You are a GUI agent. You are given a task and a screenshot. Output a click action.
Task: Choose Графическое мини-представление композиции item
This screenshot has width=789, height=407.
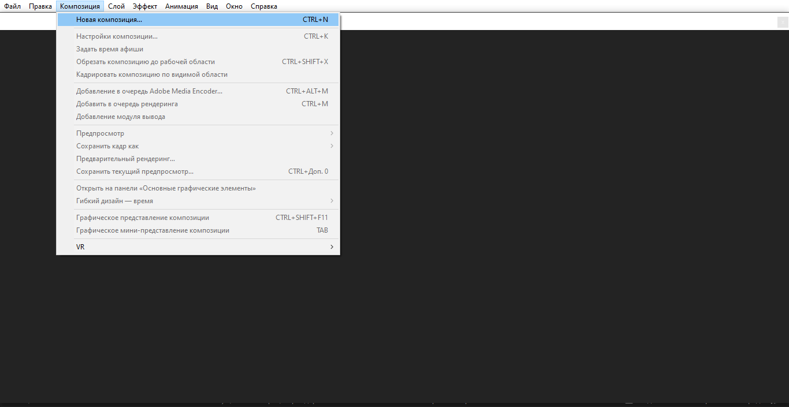click(x=198, y=230)
